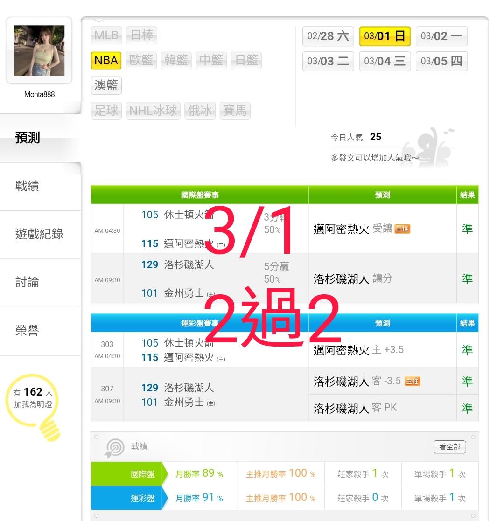Viewport: 504px width, 521px height.
Task: Open Monta888 profile photo
Action: click(x=39, y=50)
